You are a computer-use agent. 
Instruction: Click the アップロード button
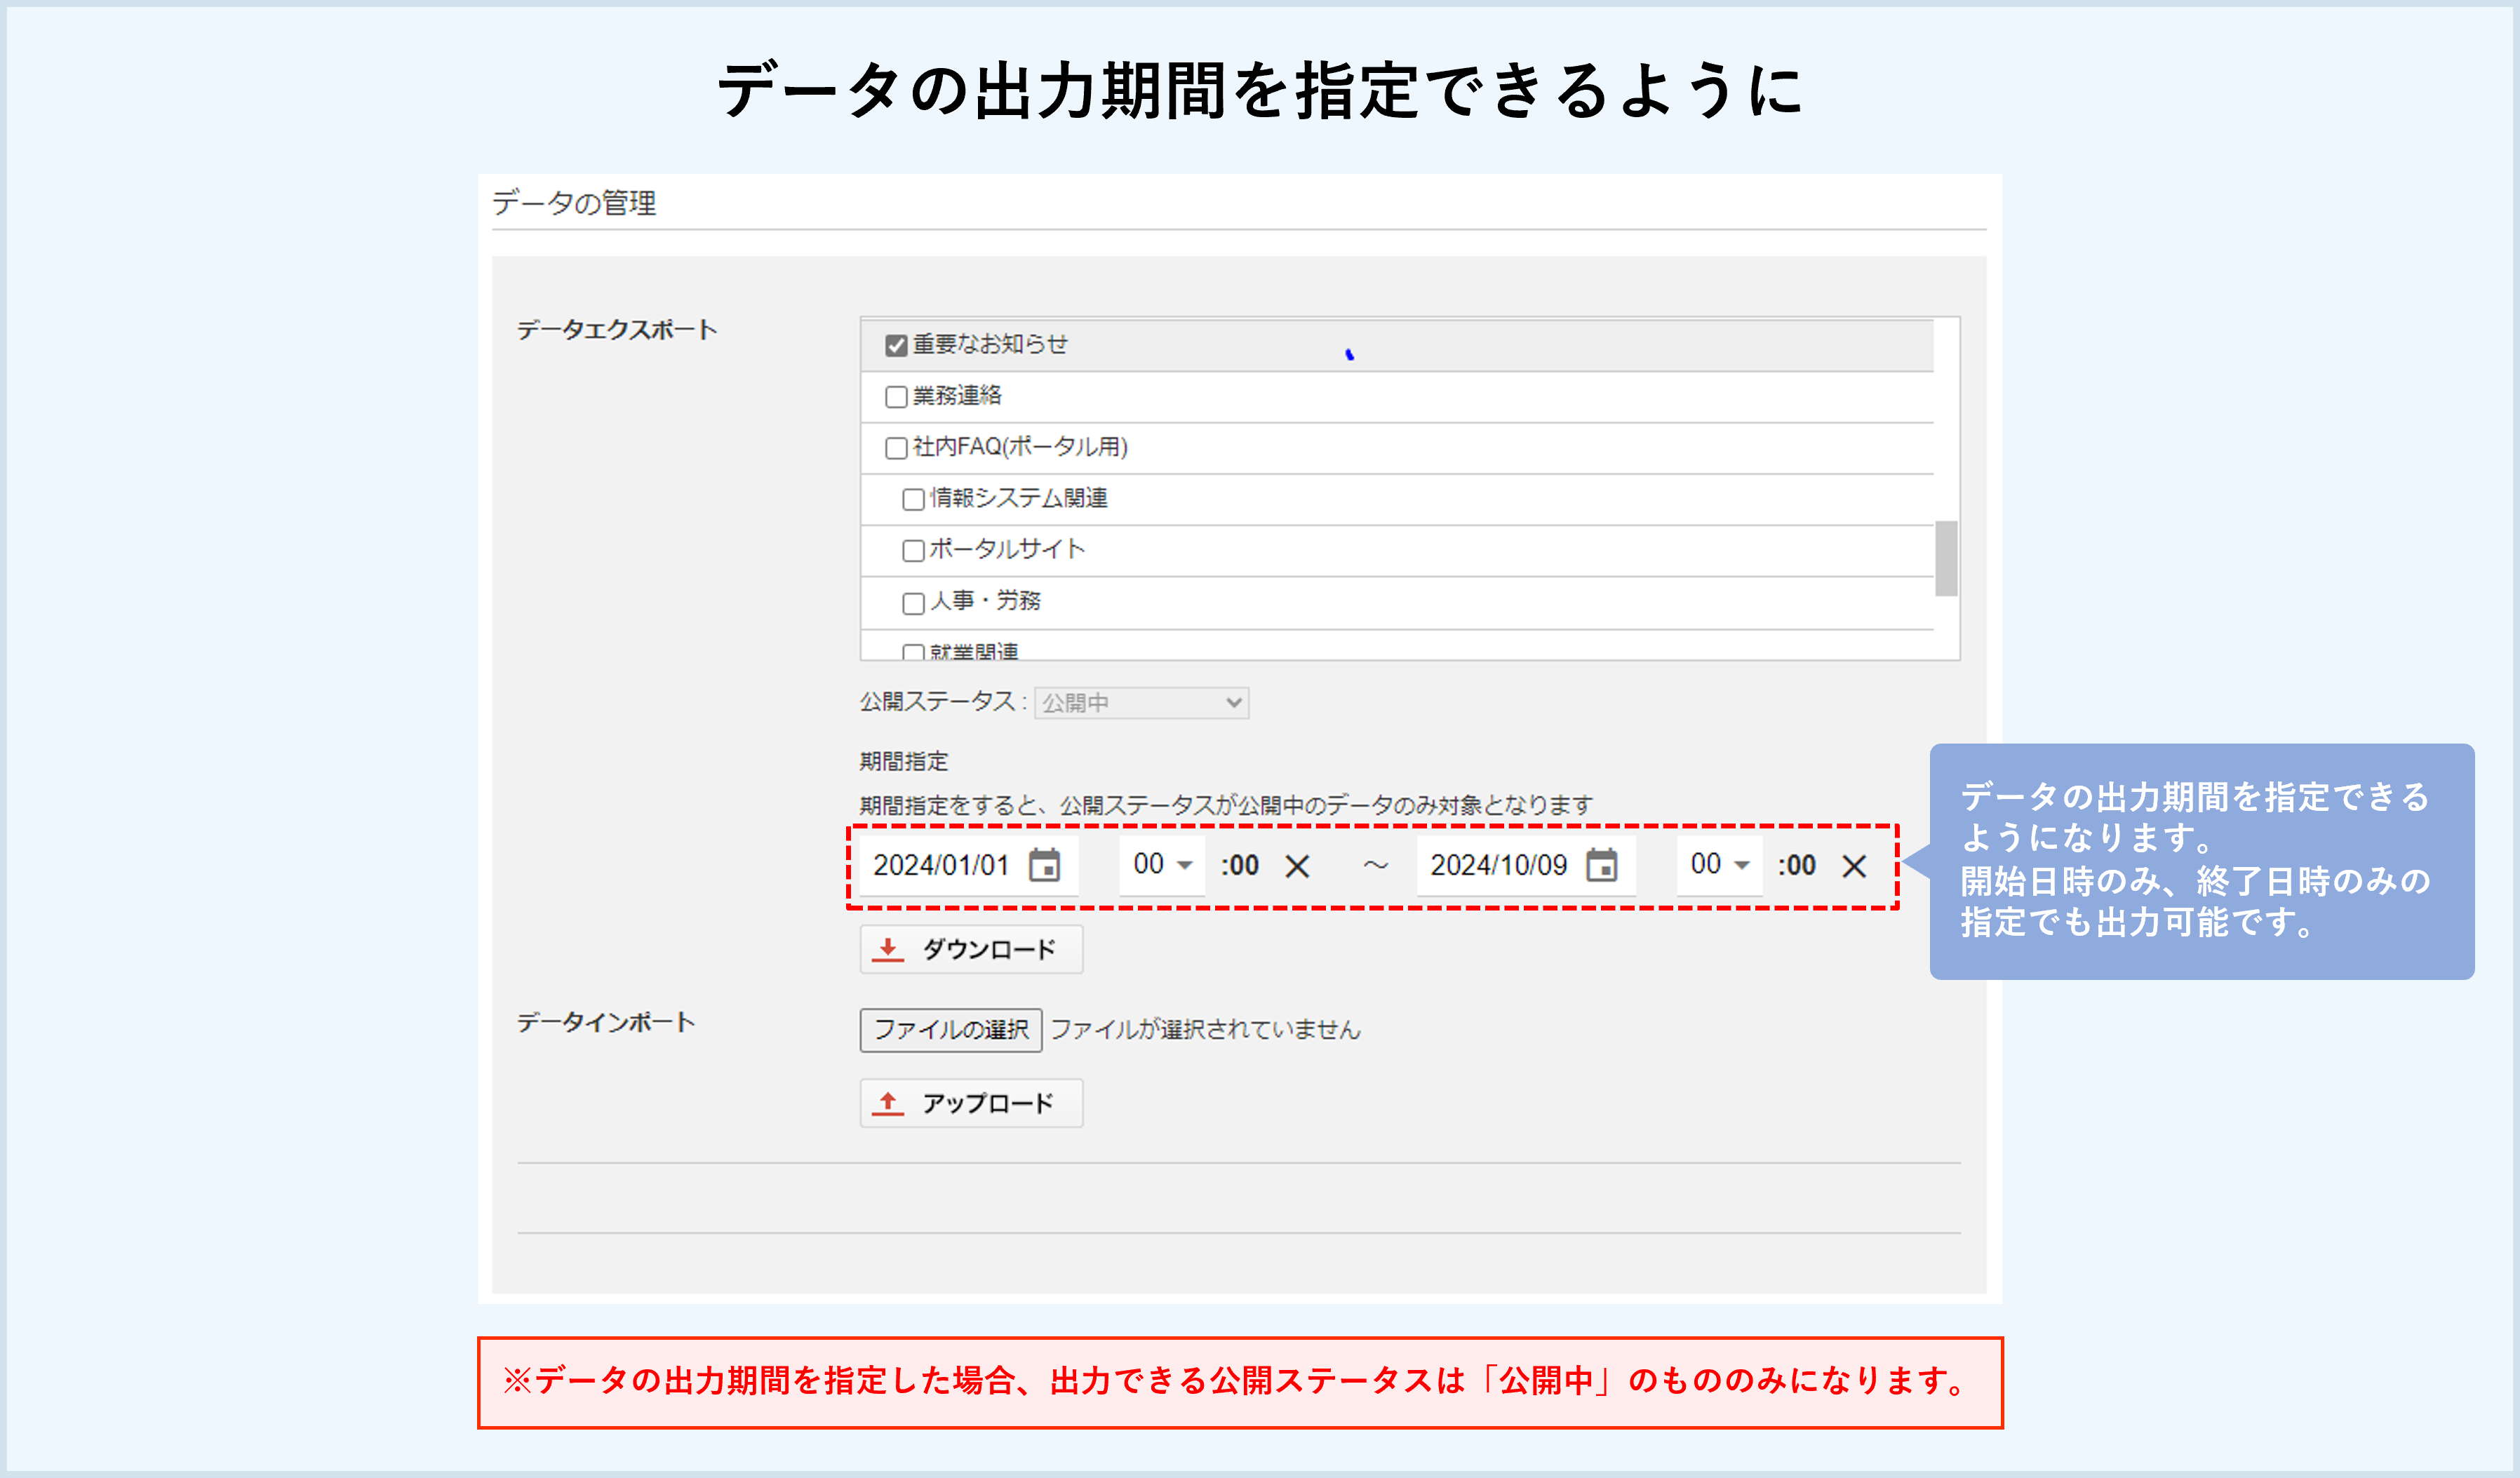[x=971, y=1103]
